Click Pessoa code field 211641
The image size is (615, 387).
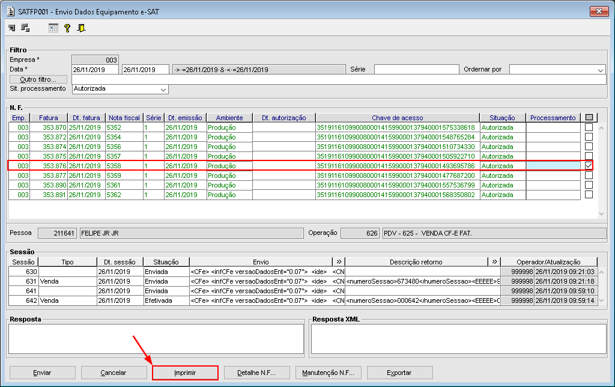pos(58,233)
